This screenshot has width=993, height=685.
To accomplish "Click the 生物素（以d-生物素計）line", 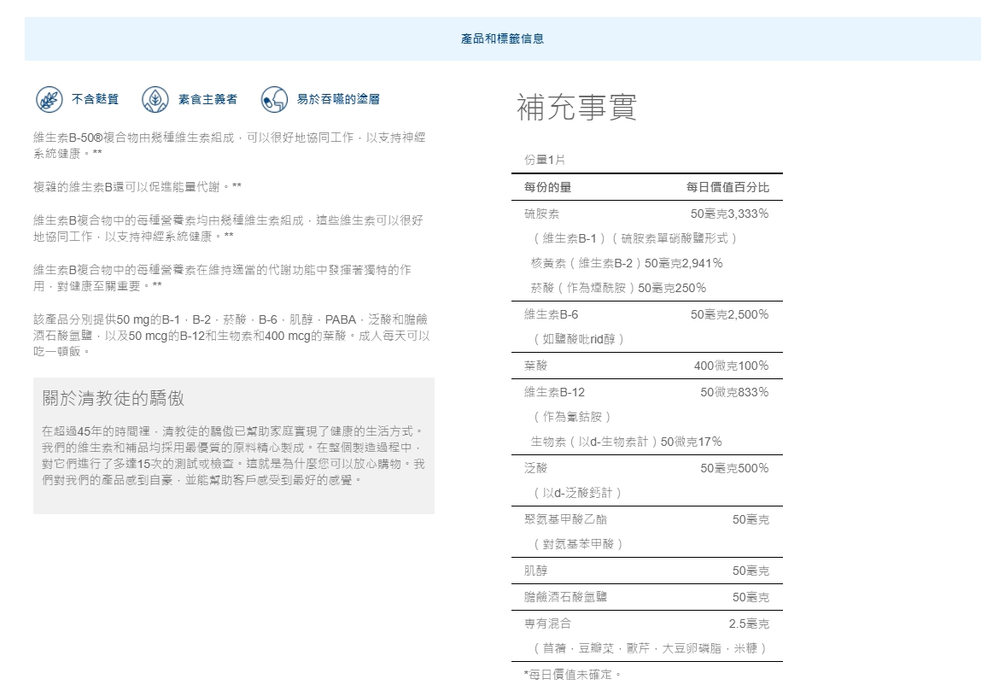I will point(627,442).
